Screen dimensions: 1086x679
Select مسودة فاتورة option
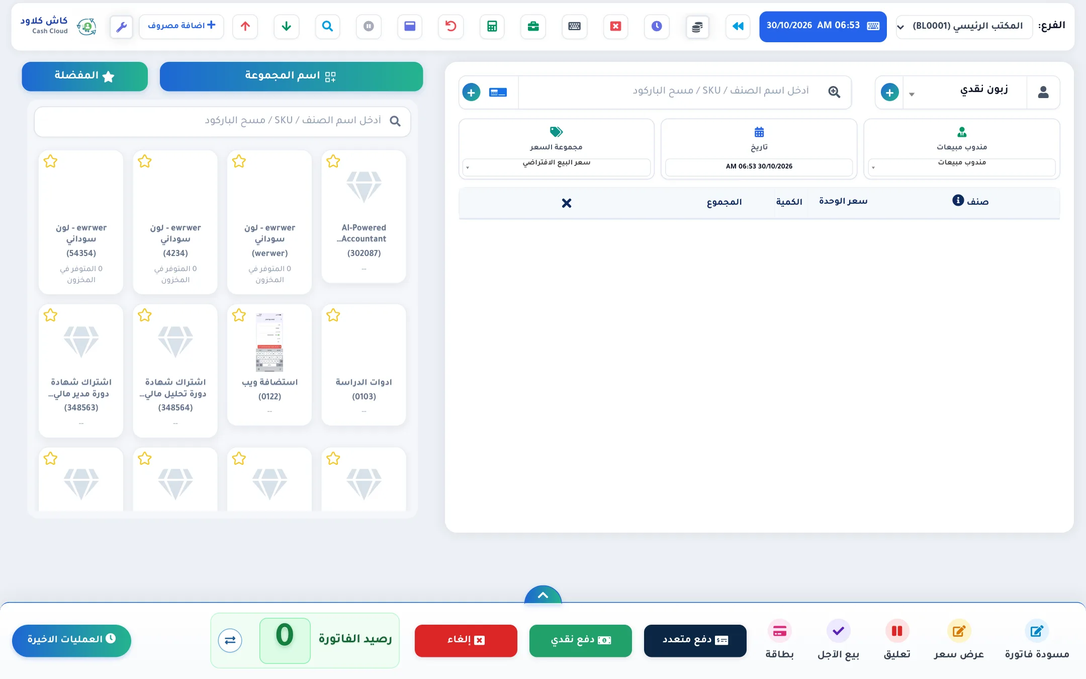(1037, 640)
